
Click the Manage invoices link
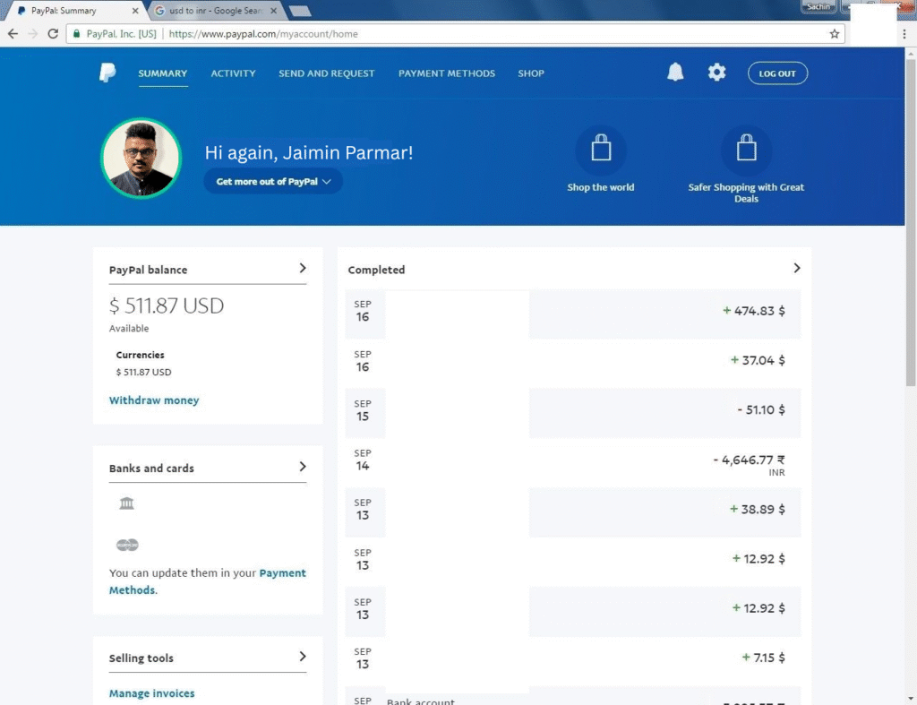click(151, 693)
